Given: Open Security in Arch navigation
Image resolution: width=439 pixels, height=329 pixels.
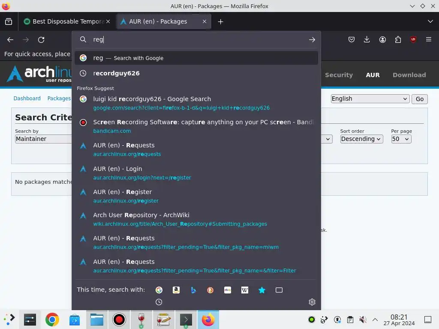Looking at the screenshot, I should pyautogui.click(x=339, y=75).
